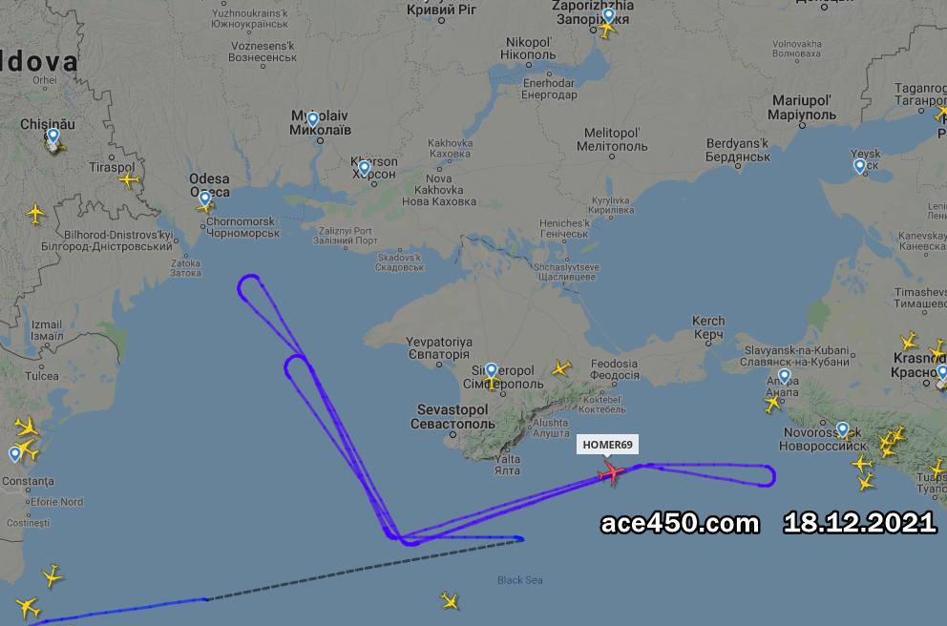Viewport: 947px width, 626px height.
Task: Open the Chisinau airport pin
Action: point(53,136)
